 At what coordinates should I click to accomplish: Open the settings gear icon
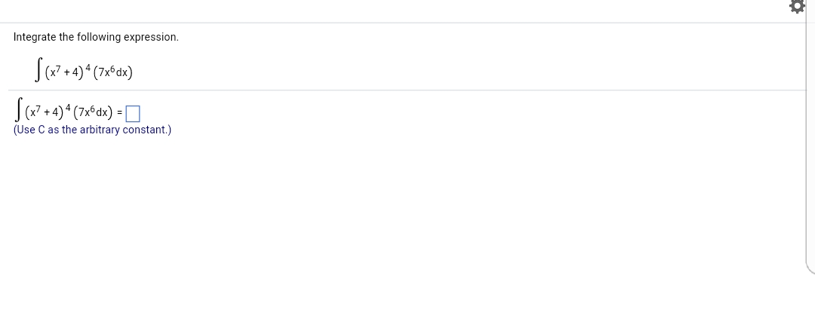[x=796, y=7]
